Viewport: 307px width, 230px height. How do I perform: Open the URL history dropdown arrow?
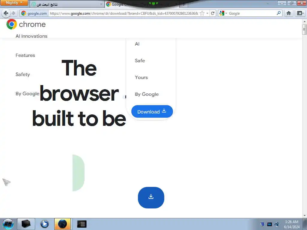click(x=207, y=13)
